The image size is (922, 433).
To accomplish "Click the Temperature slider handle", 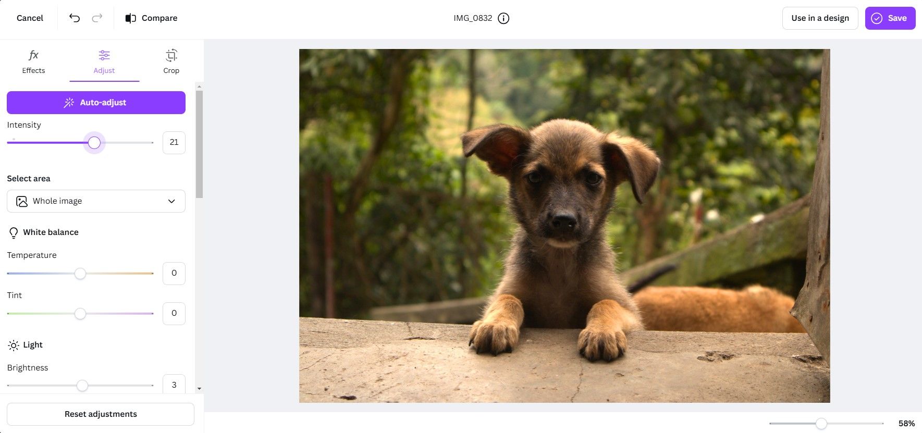I will [80, 274].
